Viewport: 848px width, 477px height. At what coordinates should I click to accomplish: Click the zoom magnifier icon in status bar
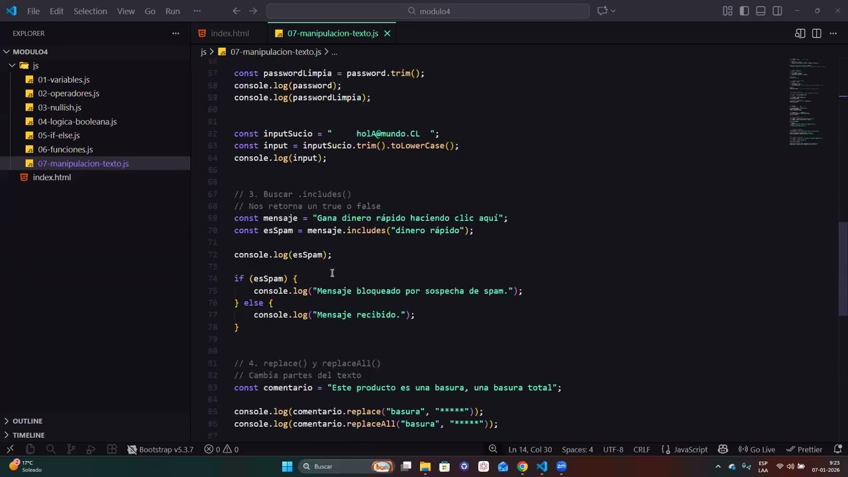[493, 449]
